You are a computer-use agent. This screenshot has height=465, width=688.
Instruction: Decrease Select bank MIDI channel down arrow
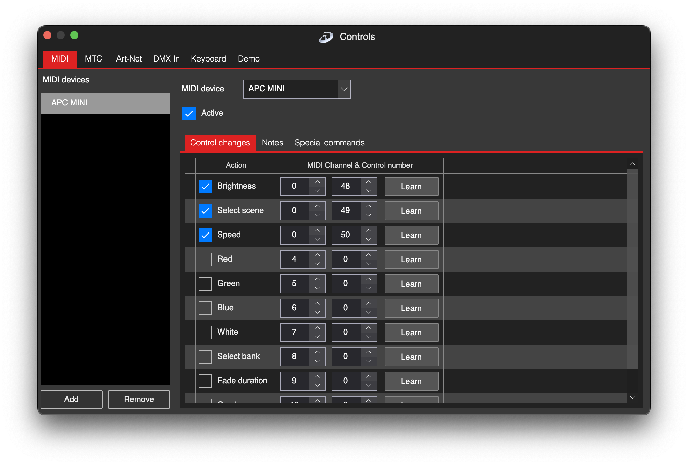point(317,361)
